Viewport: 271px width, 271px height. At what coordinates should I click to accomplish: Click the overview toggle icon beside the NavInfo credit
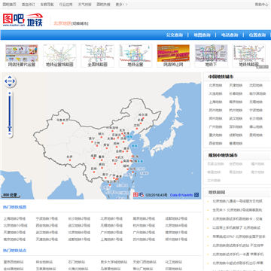tap(196, 195)
